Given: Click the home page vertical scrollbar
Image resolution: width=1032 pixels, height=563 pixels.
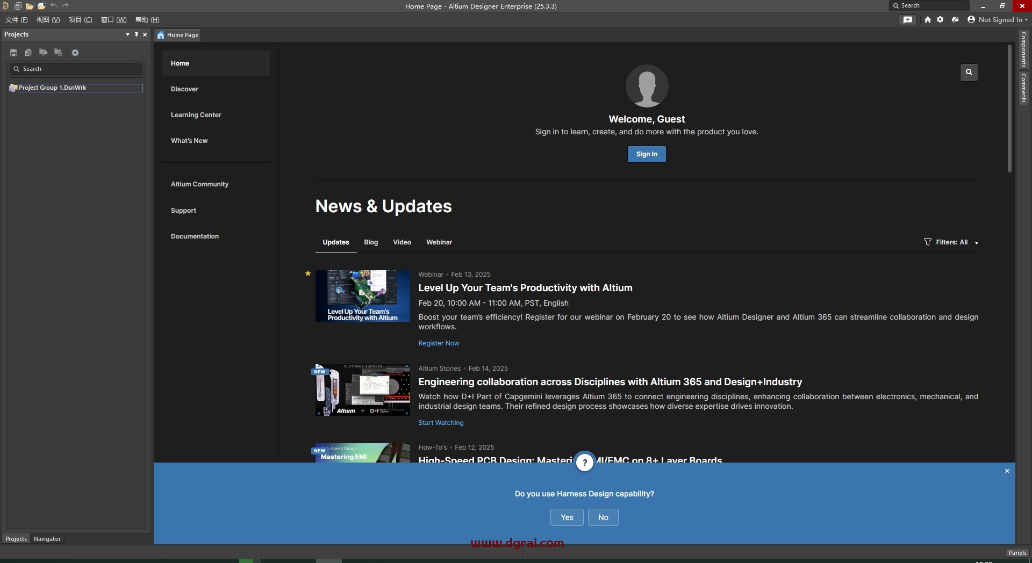Looking at the screenshot, I should (x=1009, y=107).
